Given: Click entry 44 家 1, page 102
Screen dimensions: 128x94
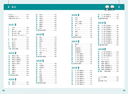Looking at the screenshot, I should 46,69.
